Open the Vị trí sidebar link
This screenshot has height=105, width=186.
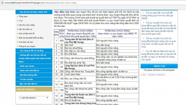[21, 21]
